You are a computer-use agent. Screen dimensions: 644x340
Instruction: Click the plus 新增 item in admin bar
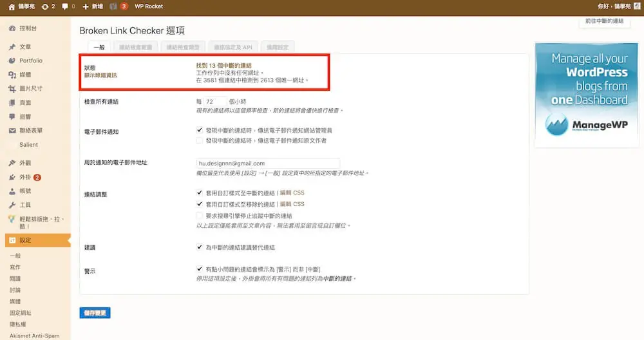tap(93, 6)
